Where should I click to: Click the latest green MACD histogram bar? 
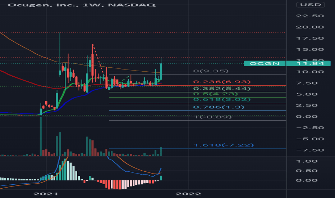click(161, 178)
